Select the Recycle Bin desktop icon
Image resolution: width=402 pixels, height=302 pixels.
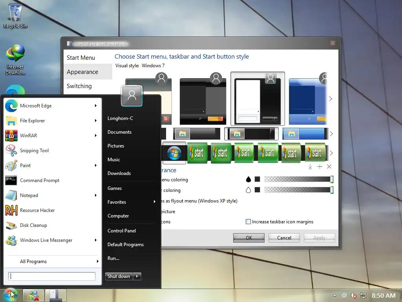pos(15,15)
